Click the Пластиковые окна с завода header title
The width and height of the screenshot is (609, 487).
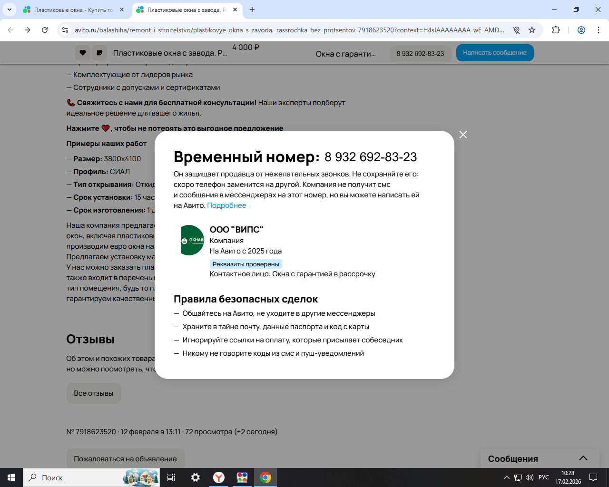pos(170,53)
